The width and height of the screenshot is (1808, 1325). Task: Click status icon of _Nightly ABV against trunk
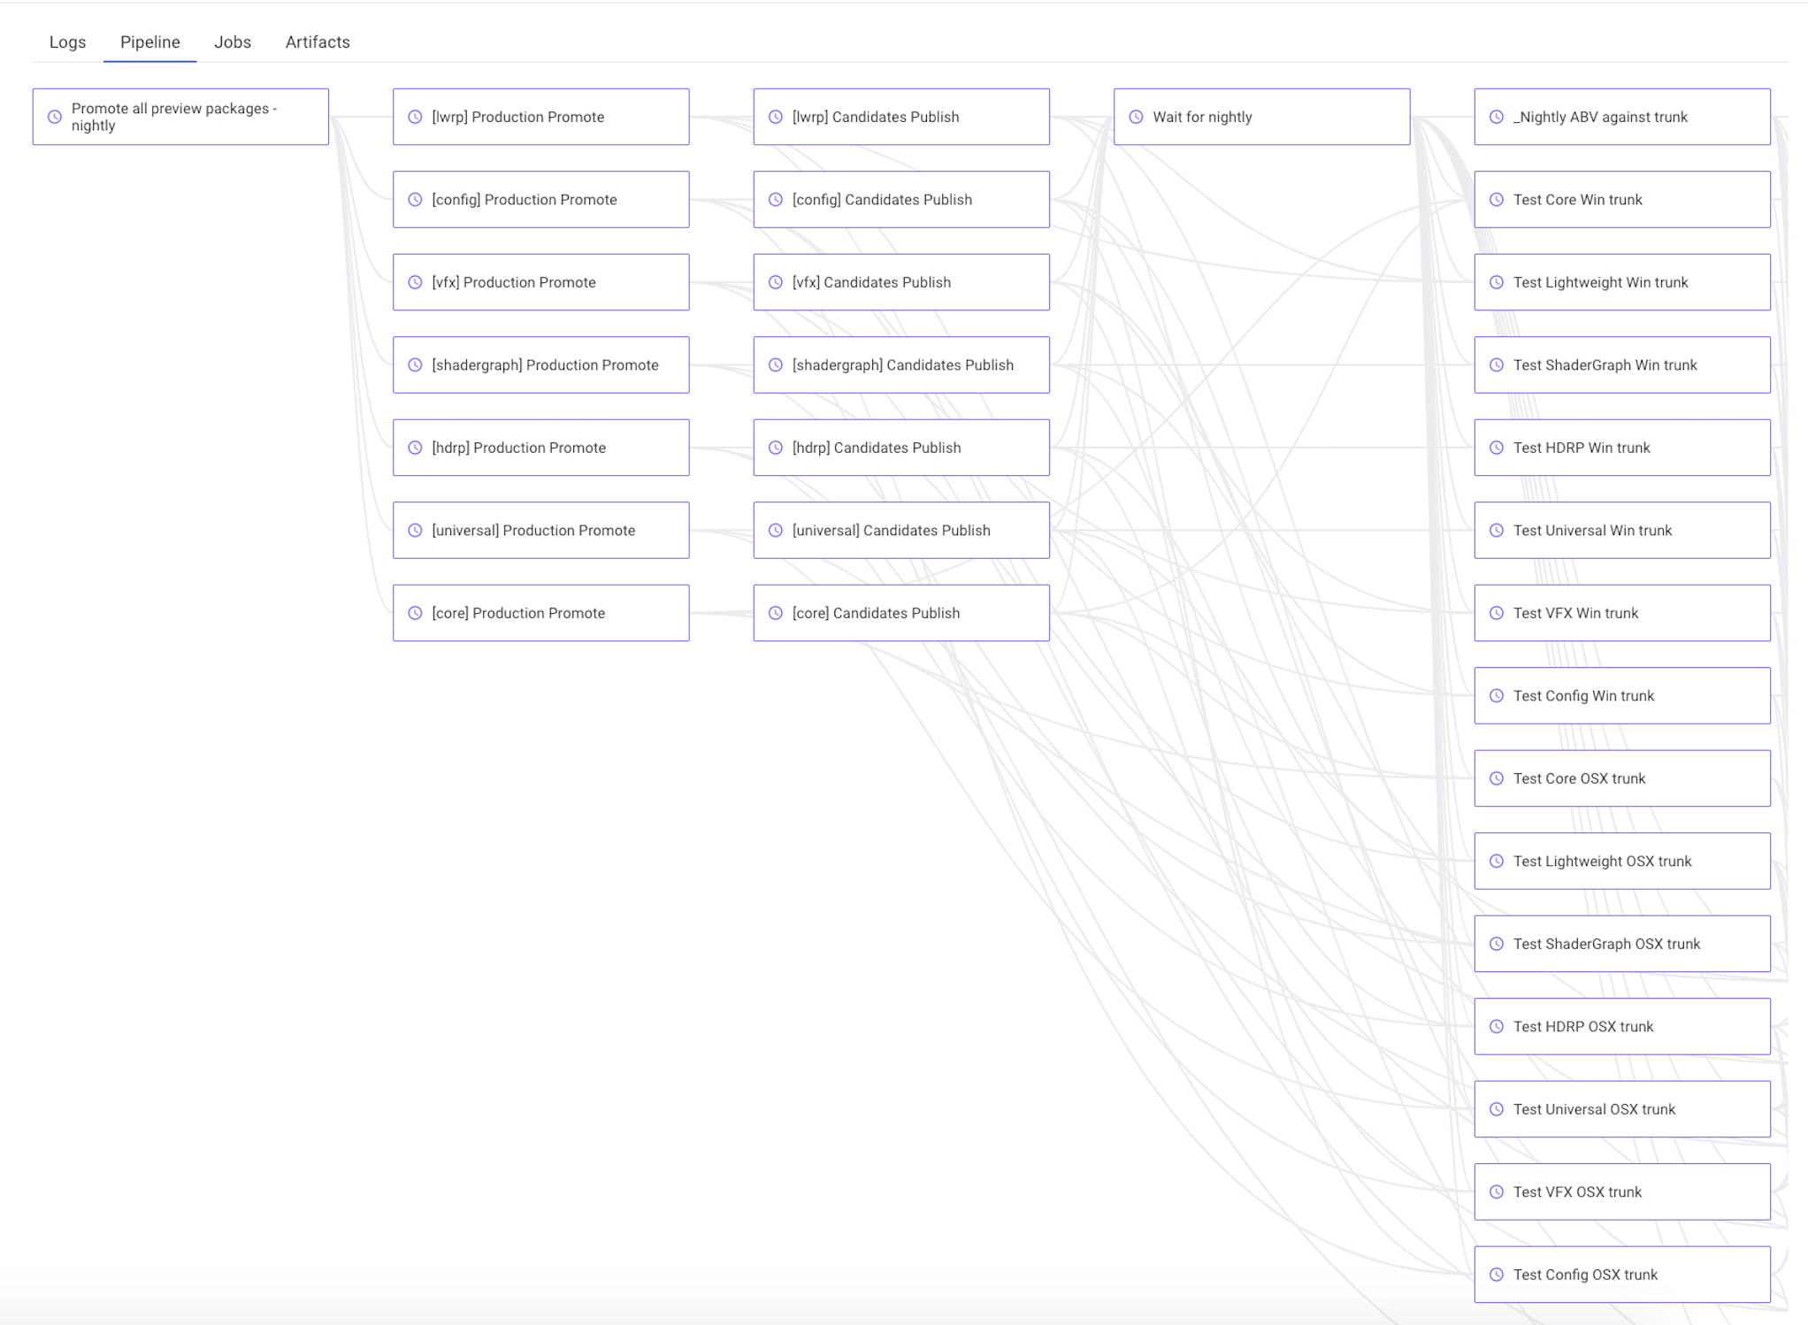1497,117
